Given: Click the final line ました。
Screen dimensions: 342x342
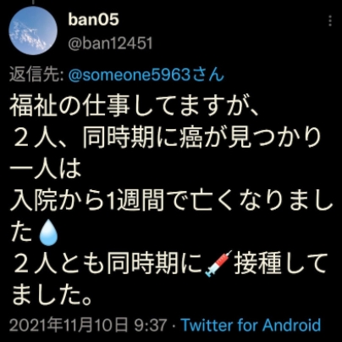Looking at the screenshot, I should pos(52,294).
